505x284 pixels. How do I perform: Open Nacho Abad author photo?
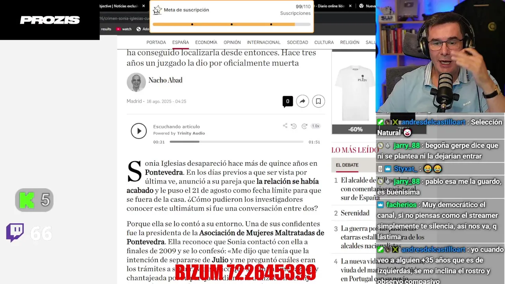(136, 82)
